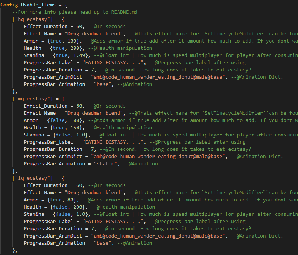Click ProgressBar_AnimDict key in mq_ecstasy block

click(x=53, y=157)
